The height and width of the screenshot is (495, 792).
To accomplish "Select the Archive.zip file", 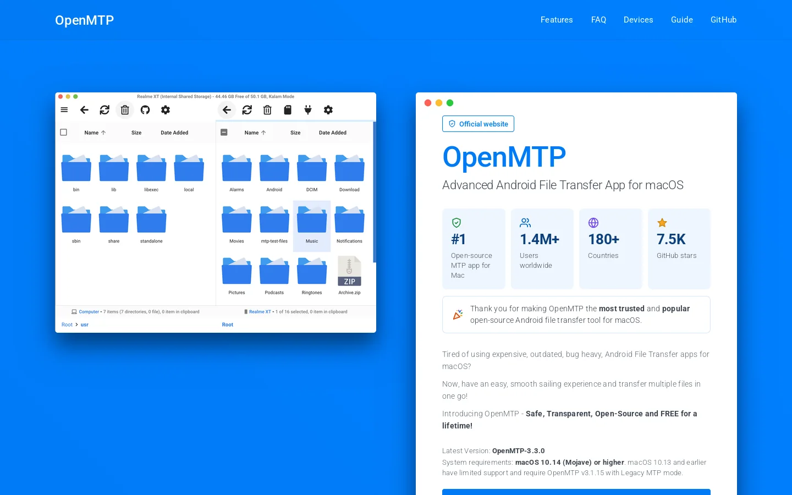I will (349, 276).
